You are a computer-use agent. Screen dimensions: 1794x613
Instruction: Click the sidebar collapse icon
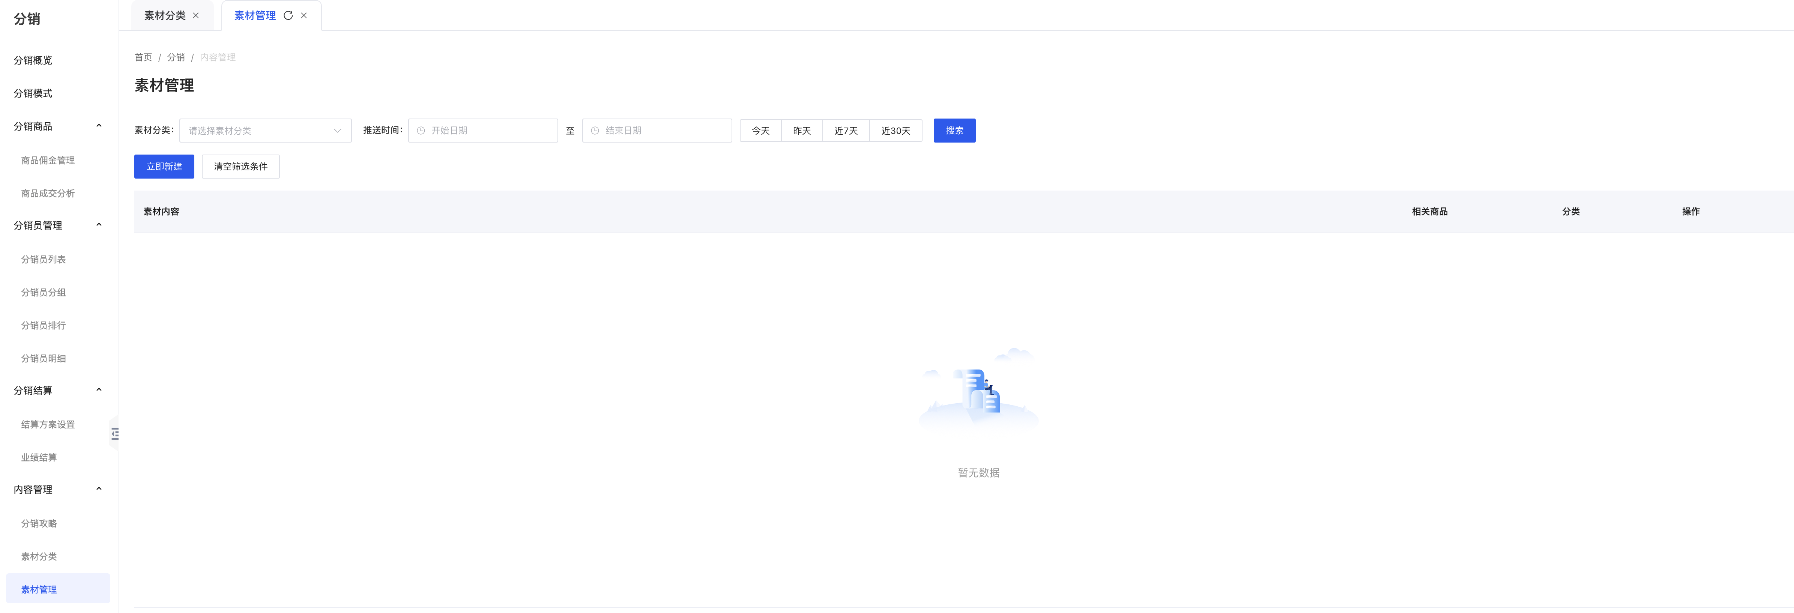click(x=115, y=434)
